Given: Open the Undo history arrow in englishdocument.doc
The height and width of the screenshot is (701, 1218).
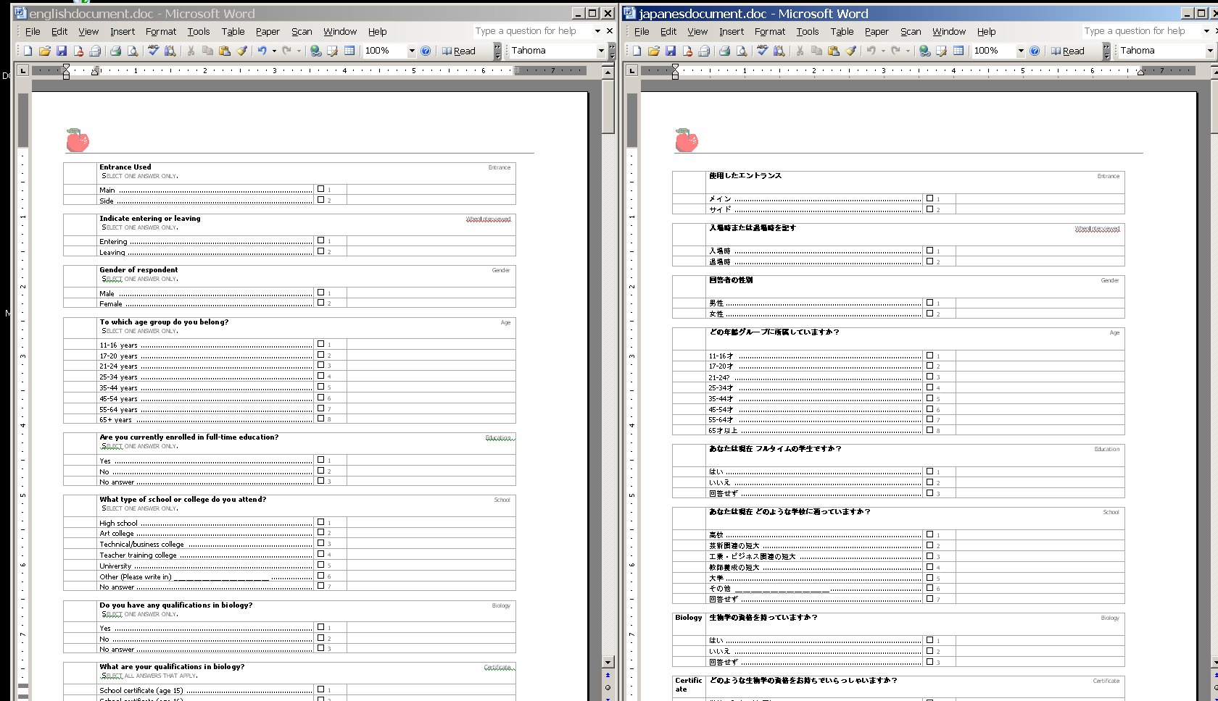Looking at the screenshot, I should [x=274, y=51].
